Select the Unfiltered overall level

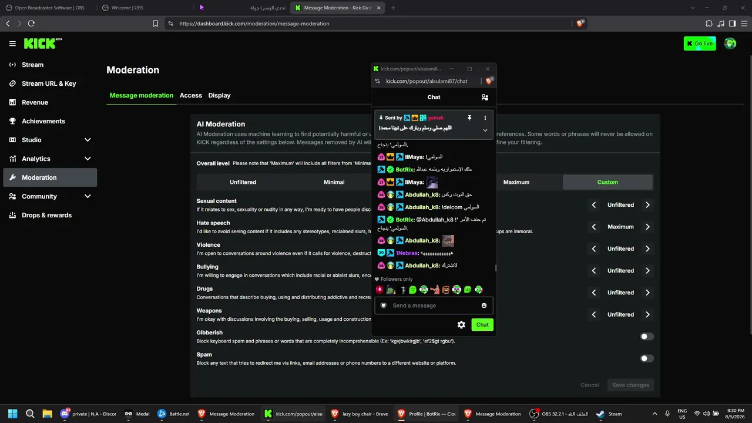(x=243, y=182)
